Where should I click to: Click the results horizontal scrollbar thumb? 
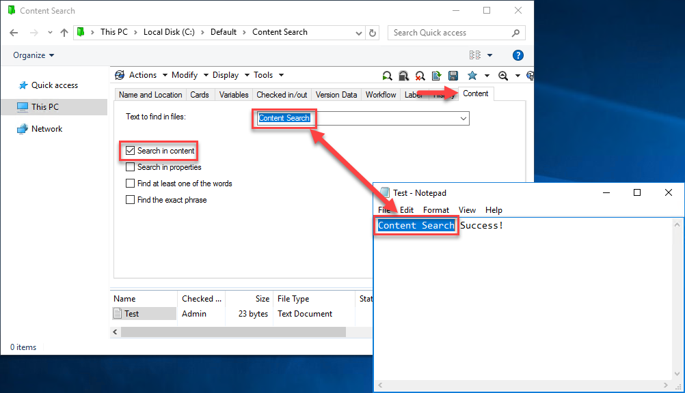pos(233,332)
